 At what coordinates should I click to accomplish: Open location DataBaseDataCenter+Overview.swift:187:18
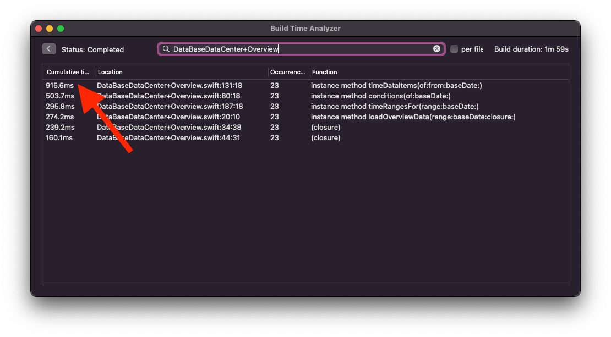click(170, 107)
